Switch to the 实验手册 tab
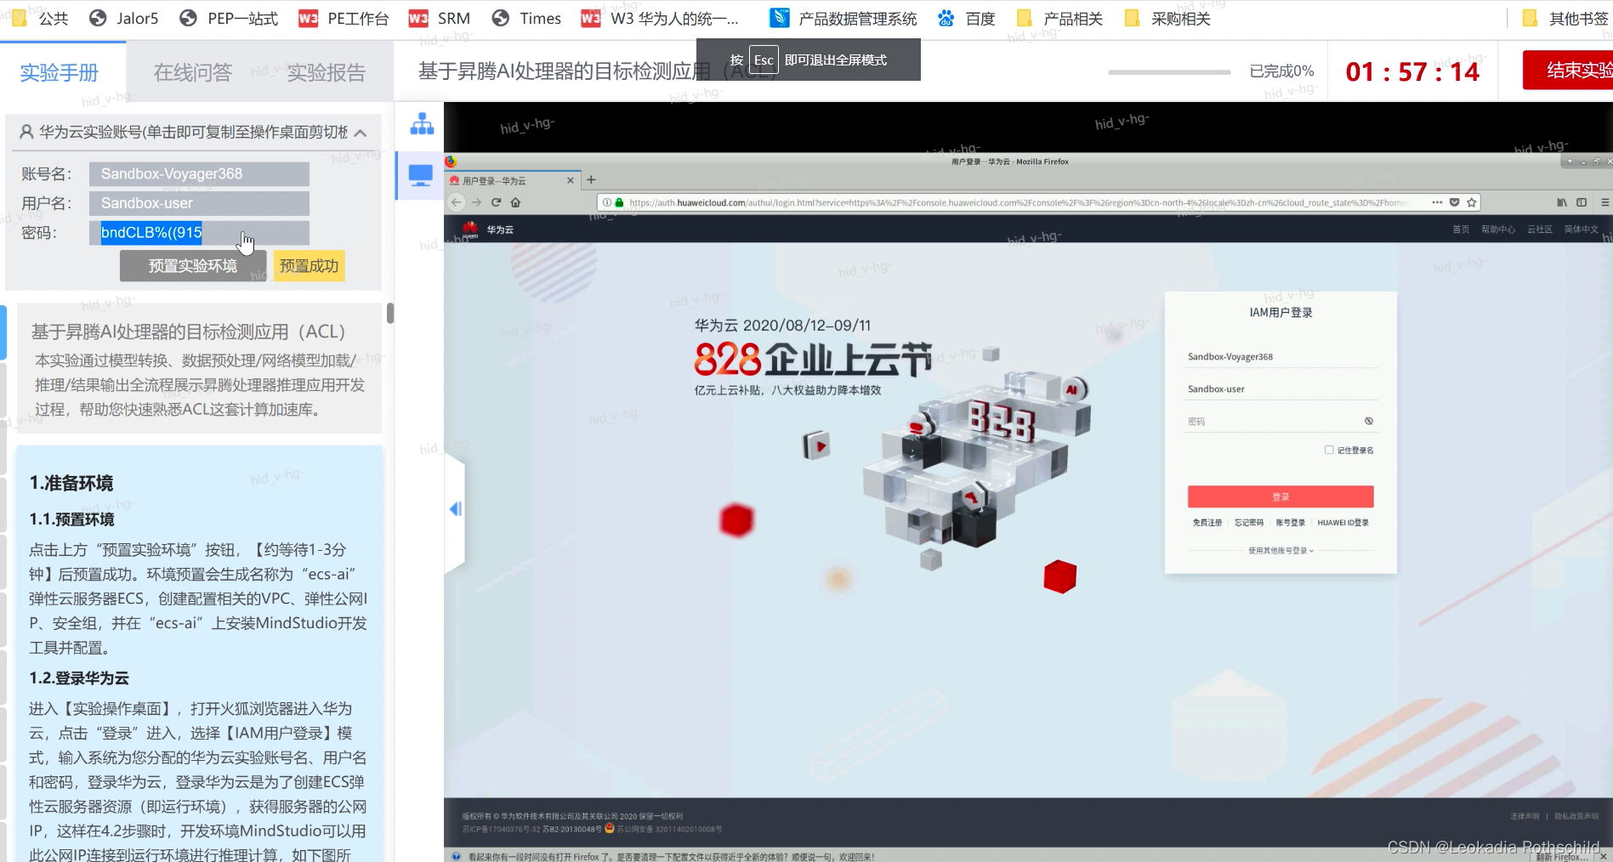The width and height of the screenshot is (1613, 862). 60,72
